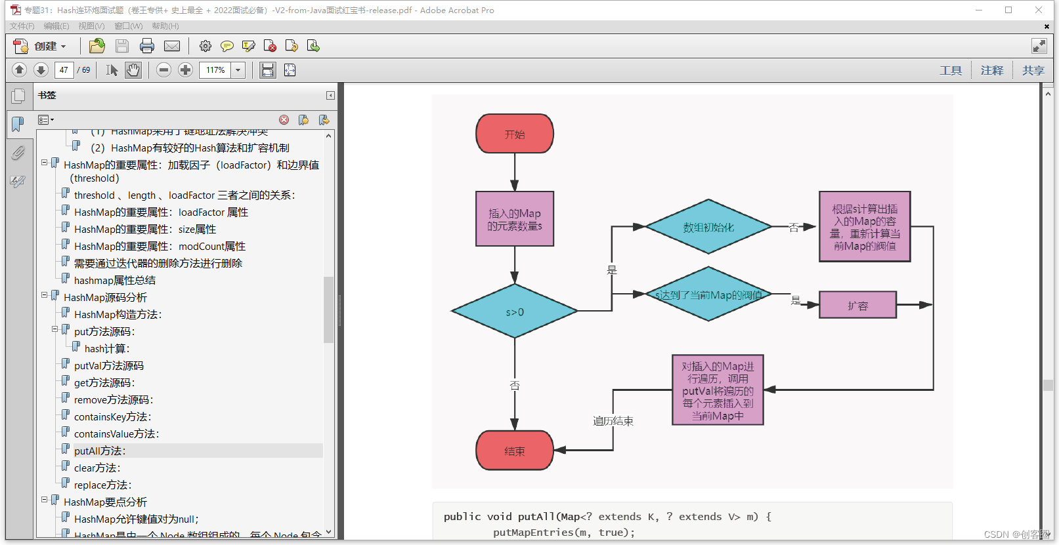Click the Extract page icon

[292, 46]
